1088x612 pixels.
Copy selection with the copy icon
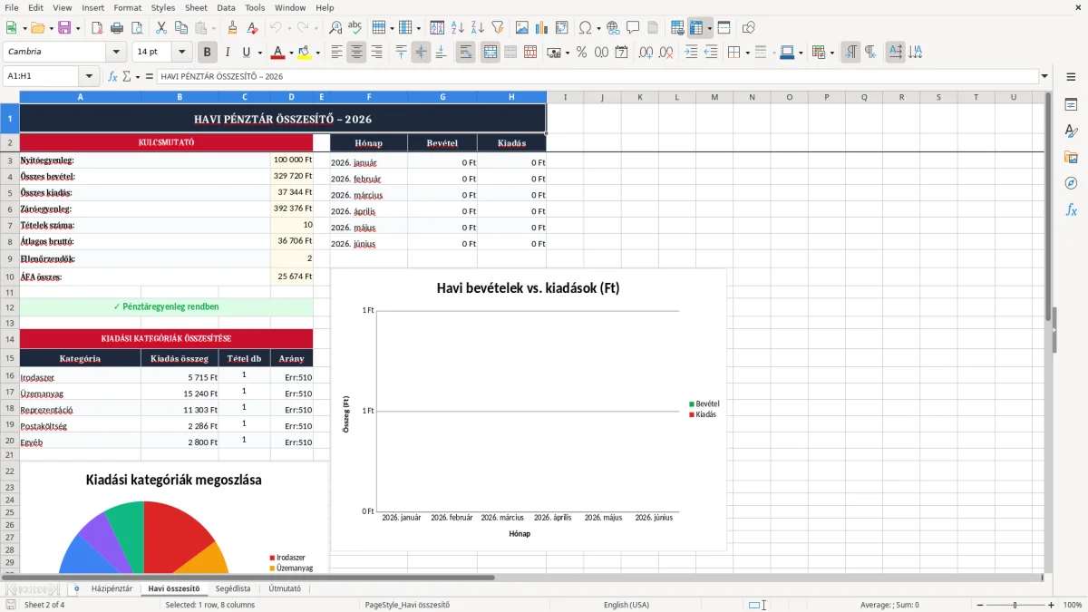[x=180, y=28]
